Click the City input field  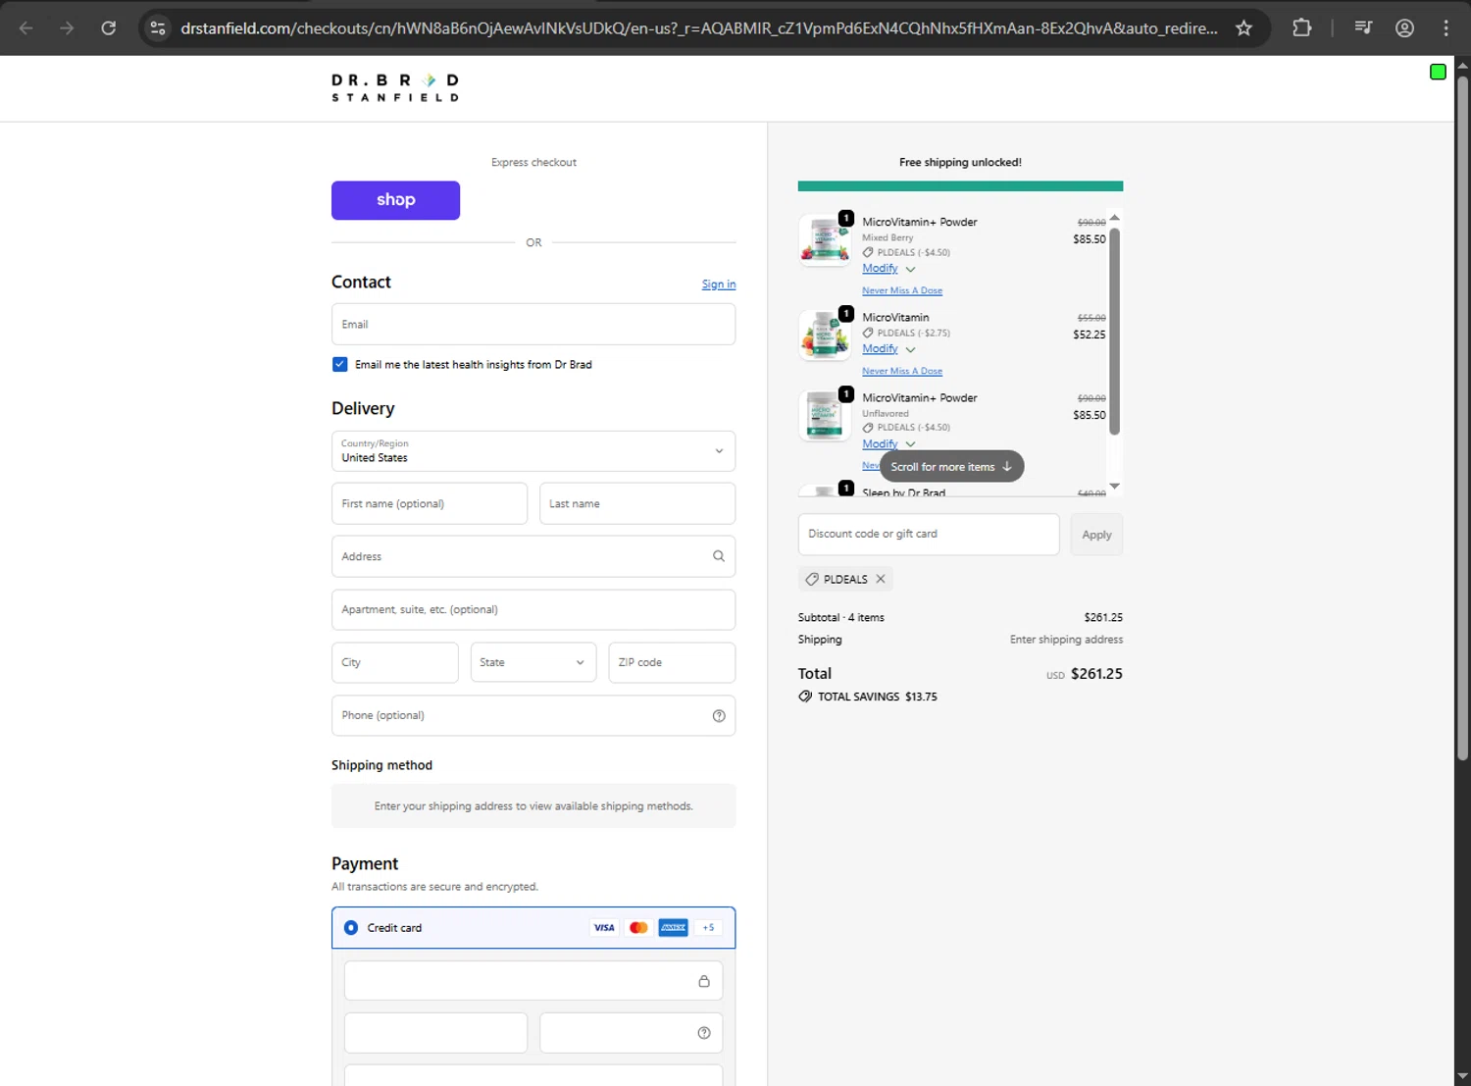tap(394, 662)
